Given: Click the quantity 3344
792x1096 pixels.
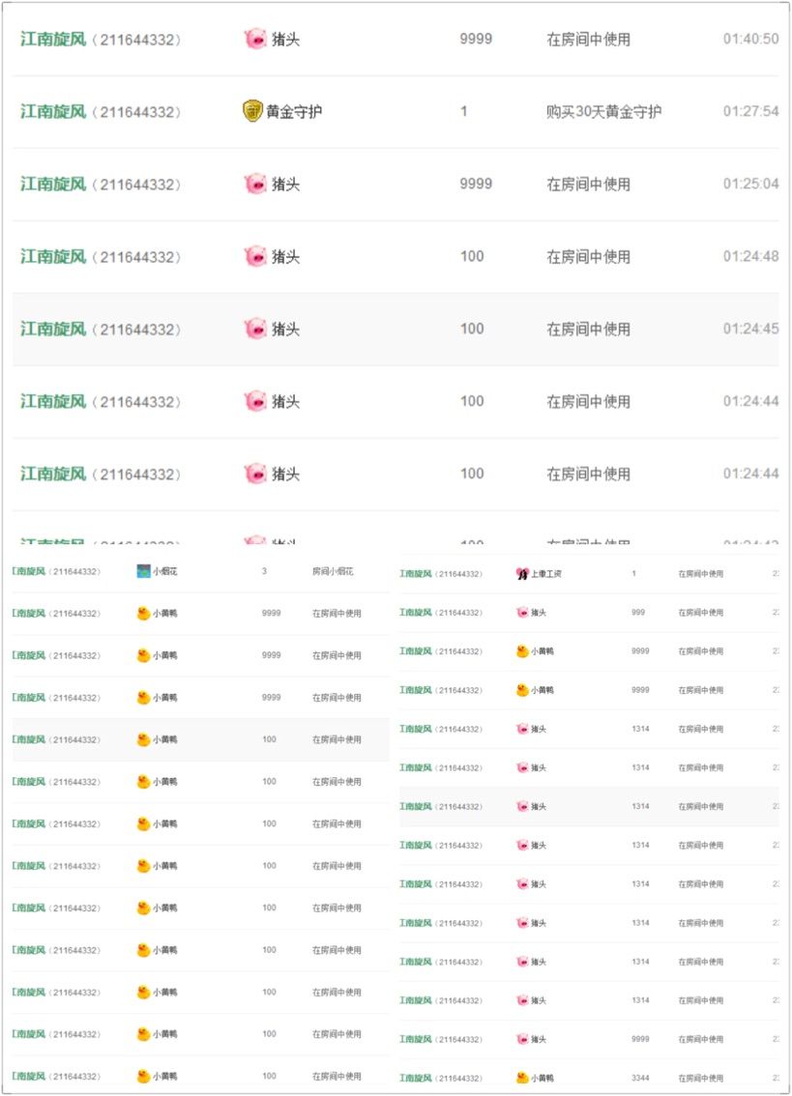Looking at the screenshot, I should (x=640, y=1078).
